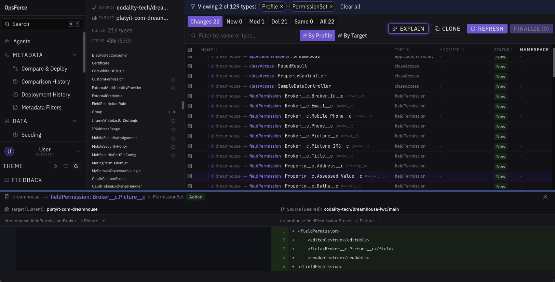Switch to the Mod 1 tab
Image resolution: width=555 pixels, height=282 pixels.
point(257,21)
